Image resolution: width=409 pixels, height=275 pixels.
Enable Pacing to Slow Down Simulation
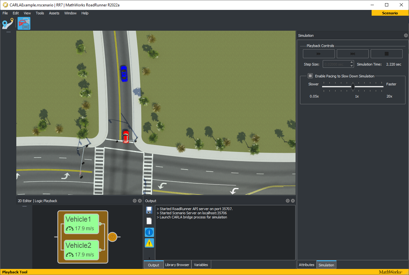click(x=310, y=76)
